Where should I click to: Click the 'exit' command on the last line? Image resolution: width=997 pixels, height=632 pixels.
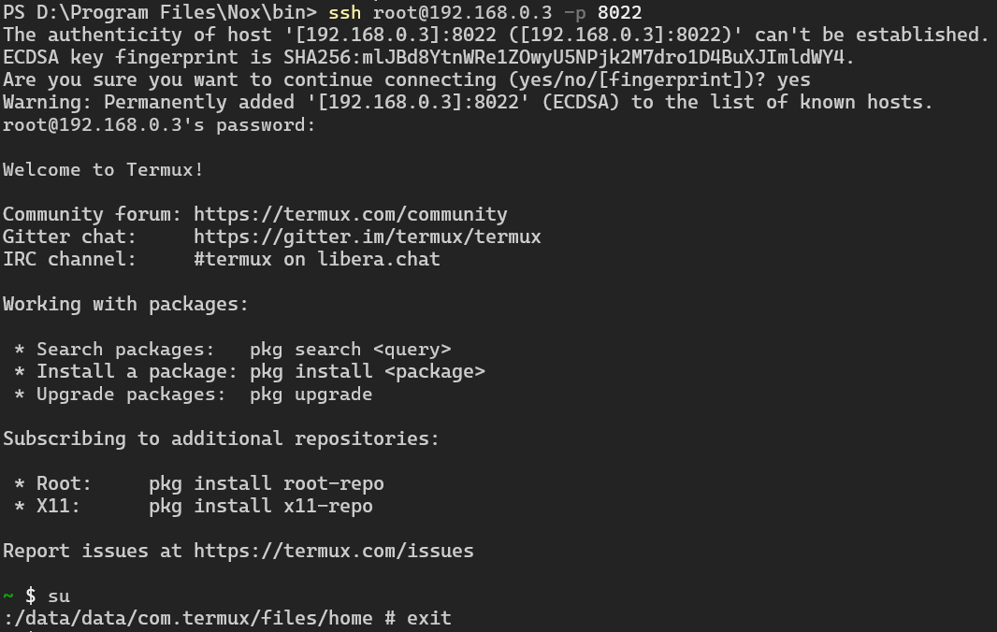429,618
